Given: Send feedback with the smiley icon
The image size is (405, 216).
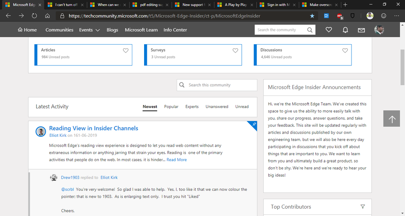Looking at the screenshot, I should point(383,16).
